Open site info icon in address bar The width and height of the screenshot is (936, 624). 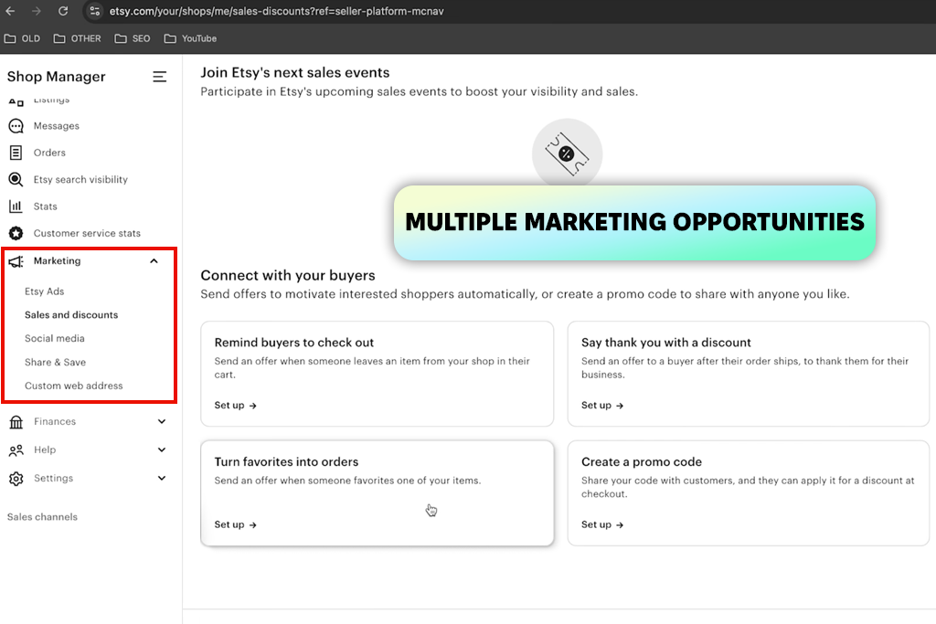click(x=94, y=11)
